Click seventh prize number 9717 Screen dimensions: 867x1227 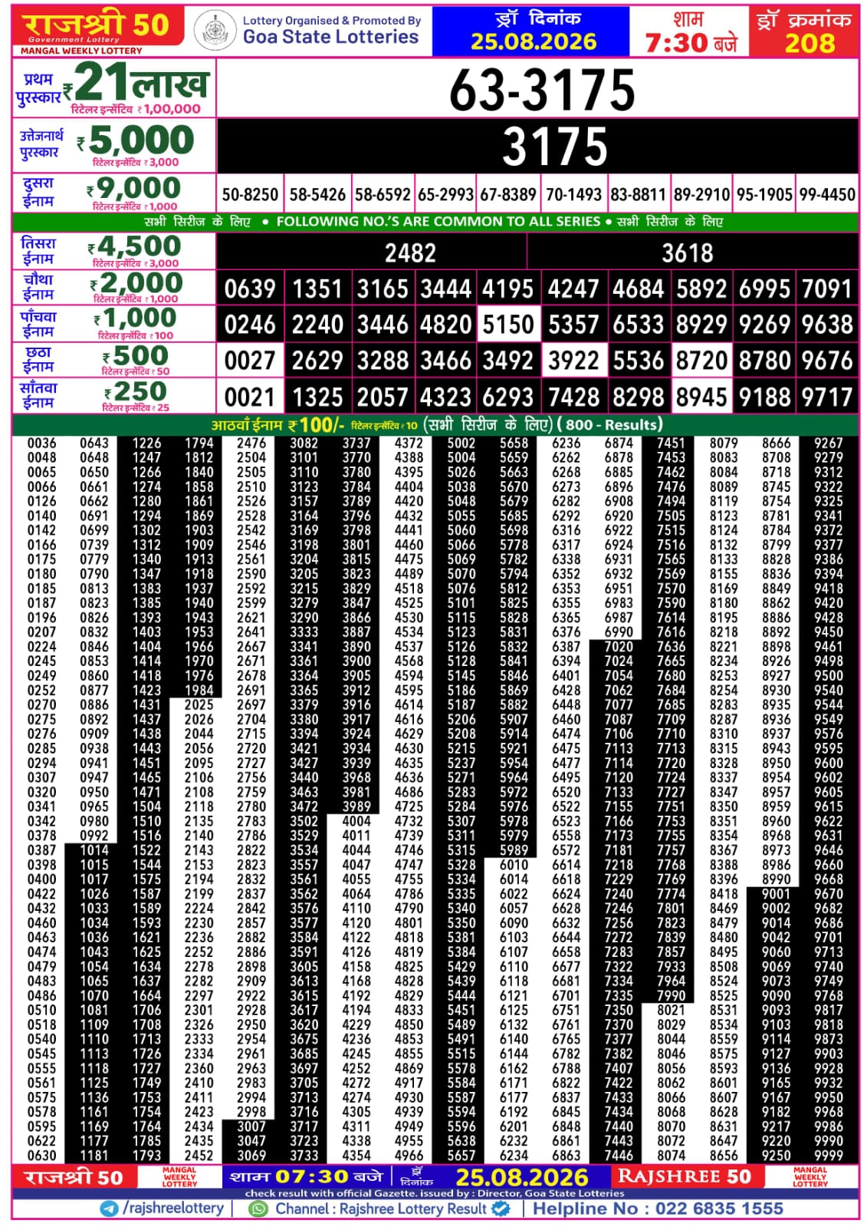pyautogui.click(x=827, y=397)
